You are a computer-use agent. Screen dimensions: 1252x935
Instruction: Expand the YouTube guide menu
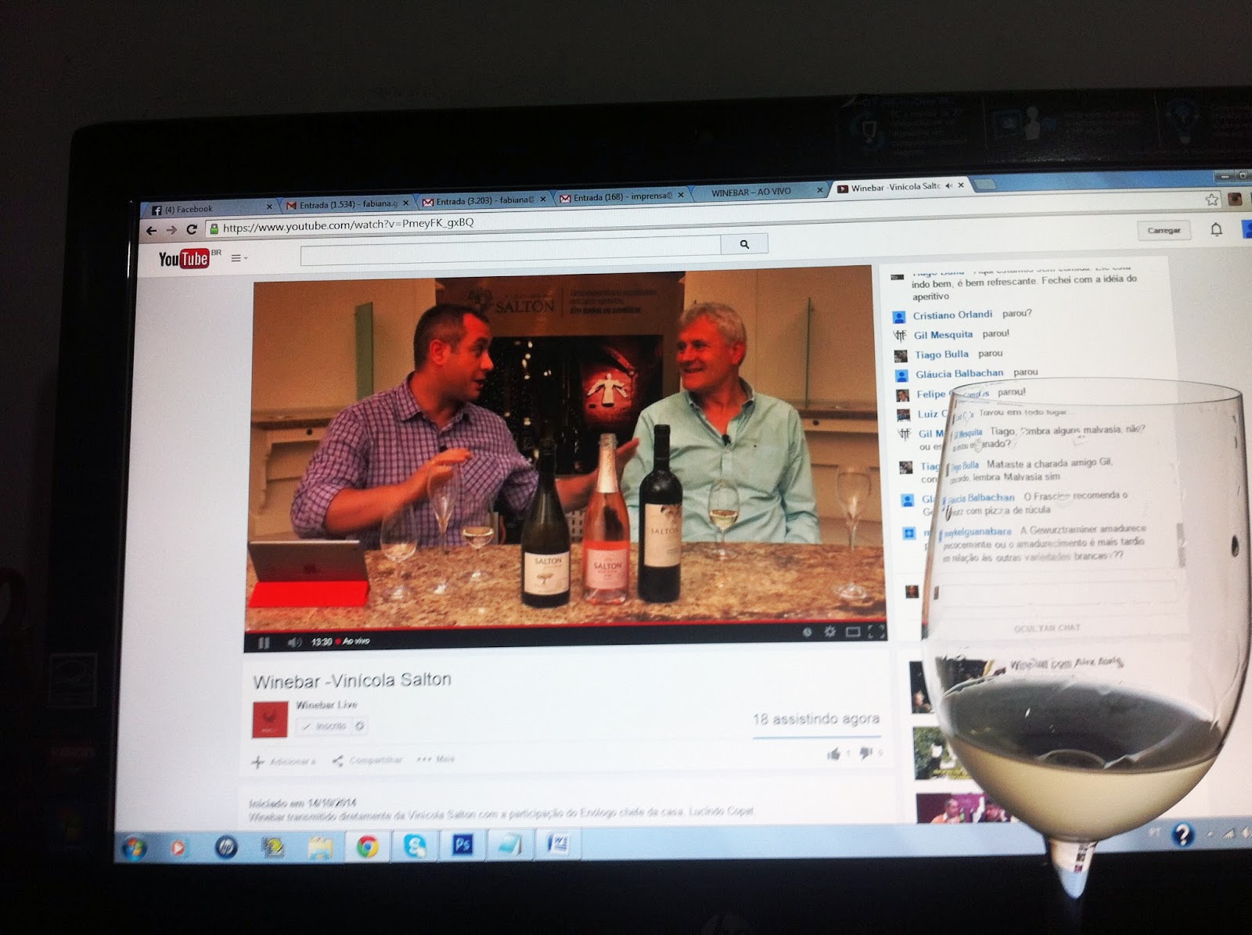click(x=238, y=257)
